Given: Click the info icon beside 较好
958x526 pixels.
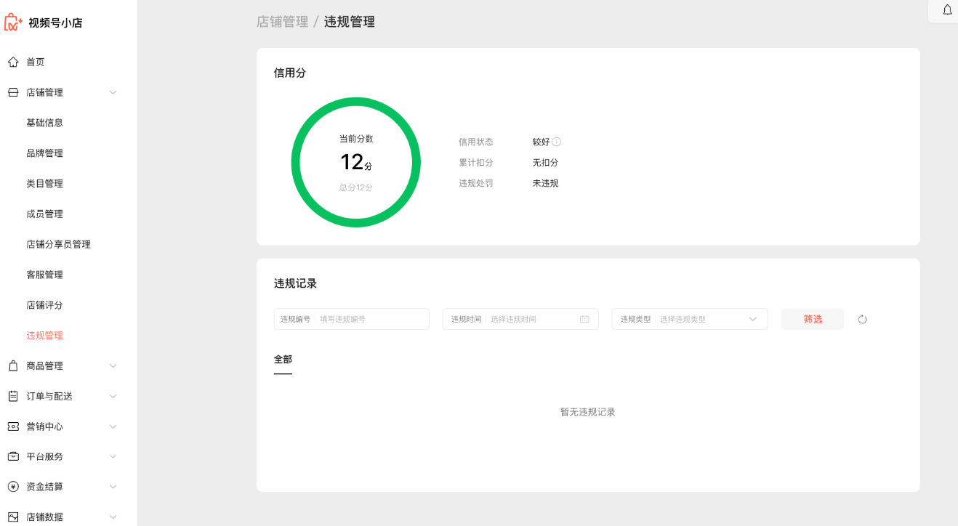Looking at the screenshot, I should 557,142.
